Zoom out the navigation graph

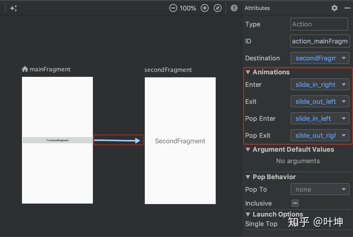[173, 8]
